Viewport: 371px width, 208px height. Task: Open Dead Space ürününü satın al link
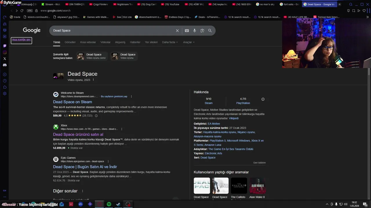(x=78, y=134)
